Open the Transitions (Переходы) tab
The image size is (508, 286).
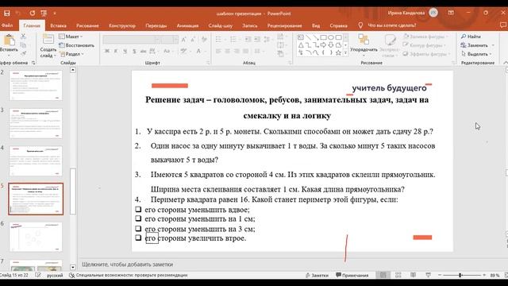[156, 25]
